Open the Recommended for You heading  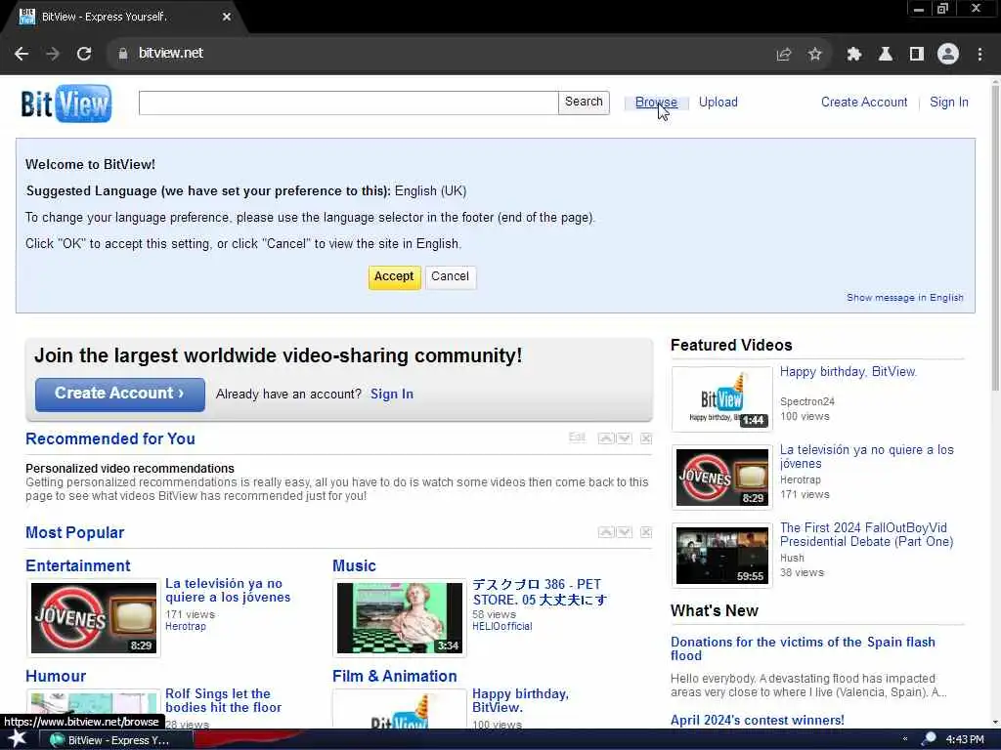tap(110, 438)
